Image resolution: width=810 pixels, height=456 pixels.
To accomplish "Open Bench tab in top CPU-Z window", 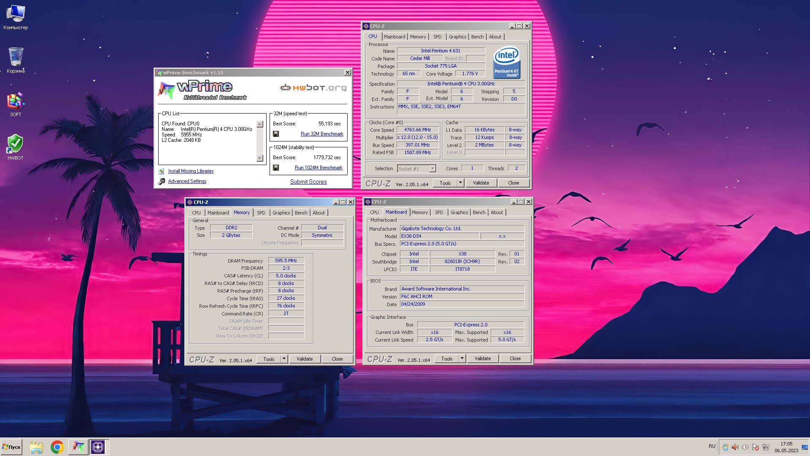I will point(478,37).
